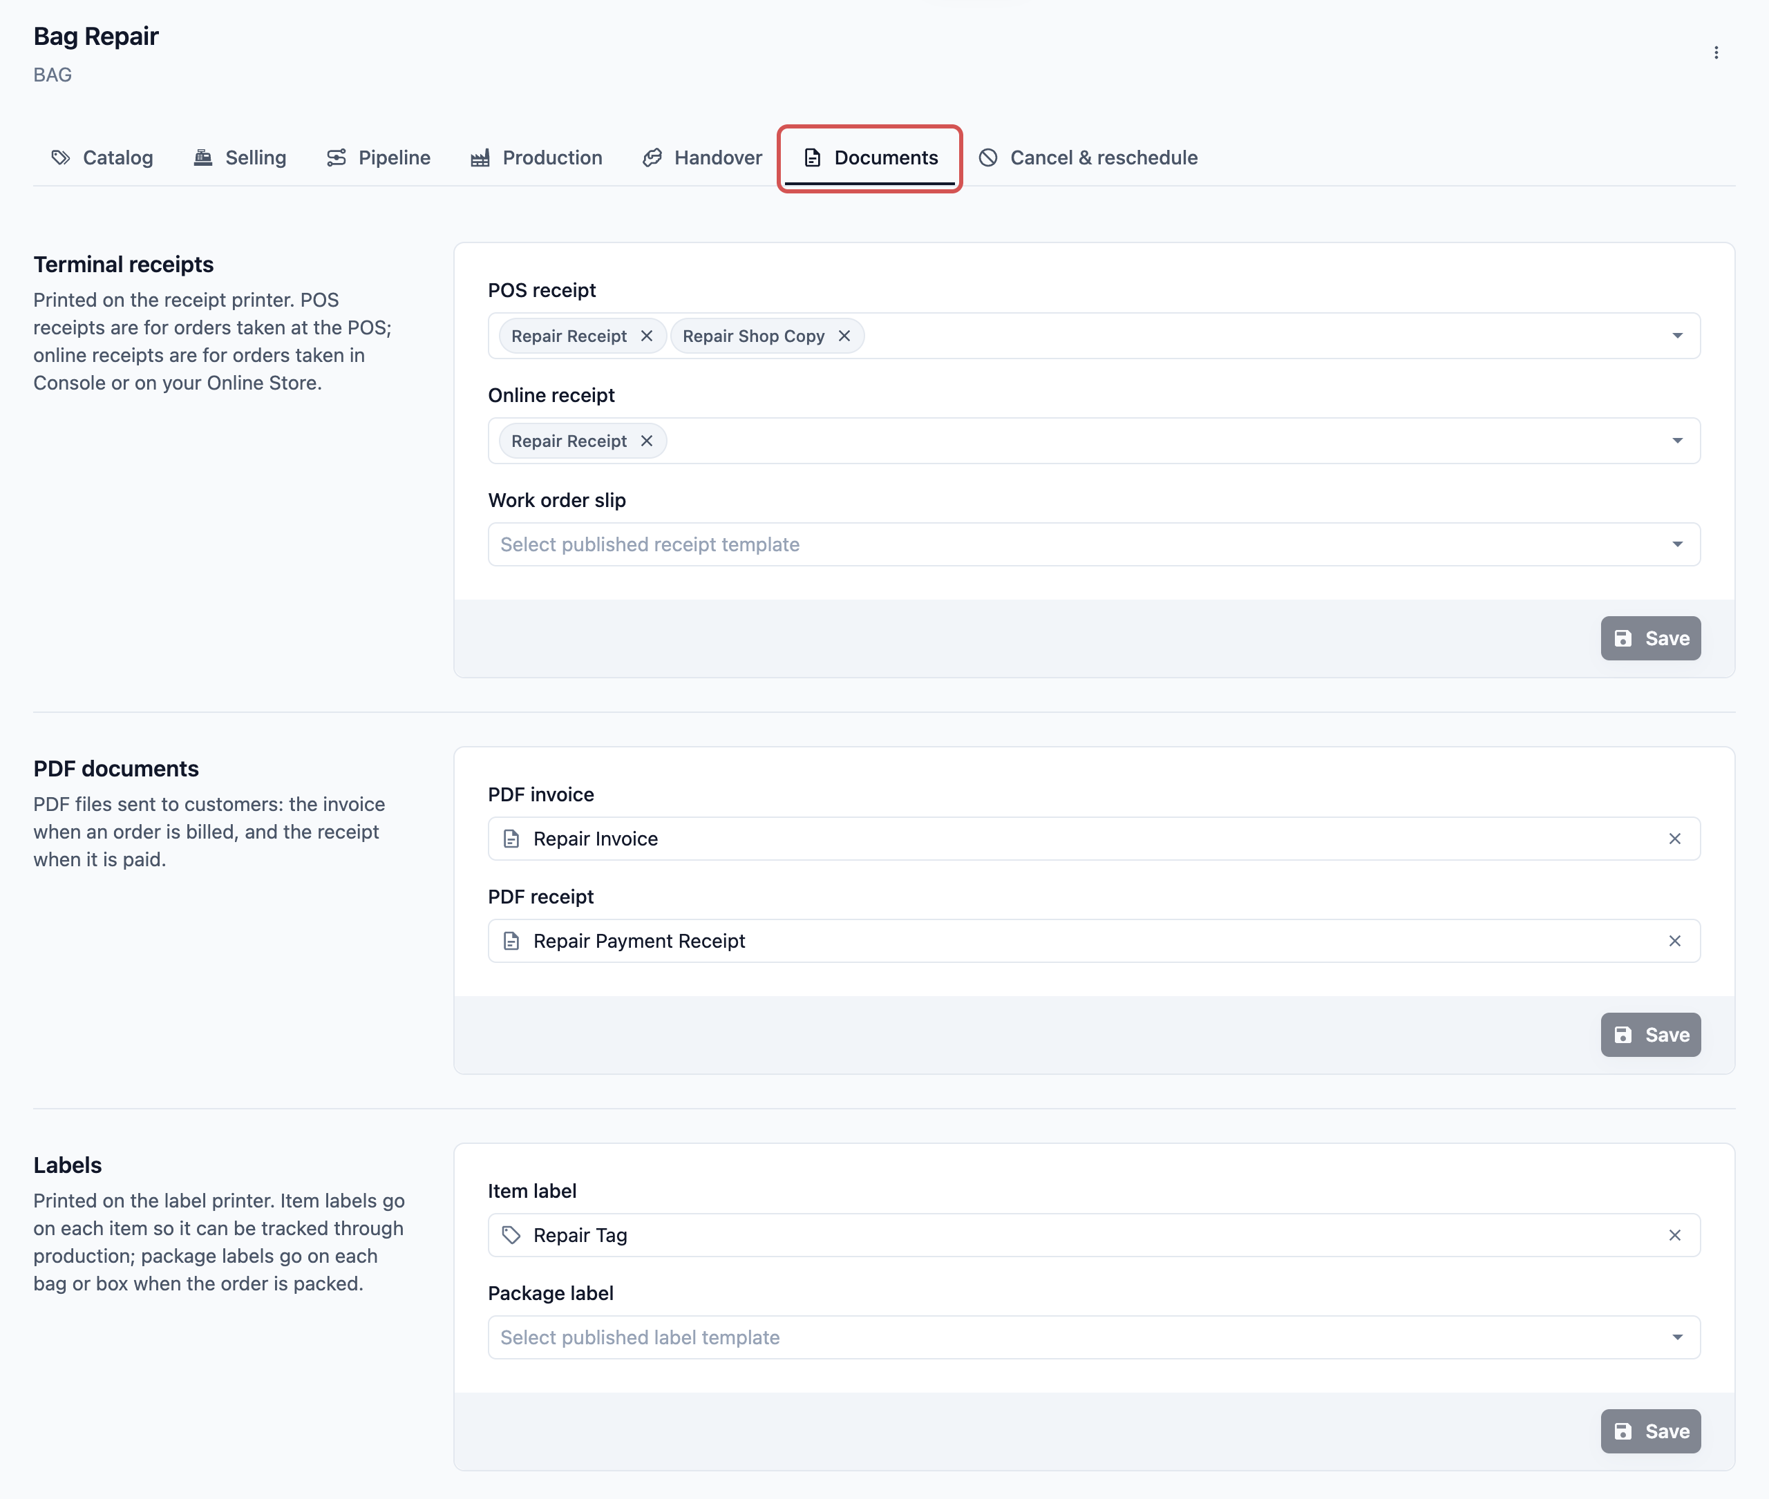Viewport: 1769px width, 1499px height.
Task: Click the Repair Tag item label field
Action: (1094, 1234)
